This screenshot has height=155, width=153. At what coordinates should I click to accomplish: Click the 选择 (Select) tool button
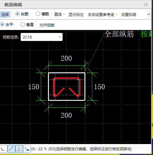point(5,14)
